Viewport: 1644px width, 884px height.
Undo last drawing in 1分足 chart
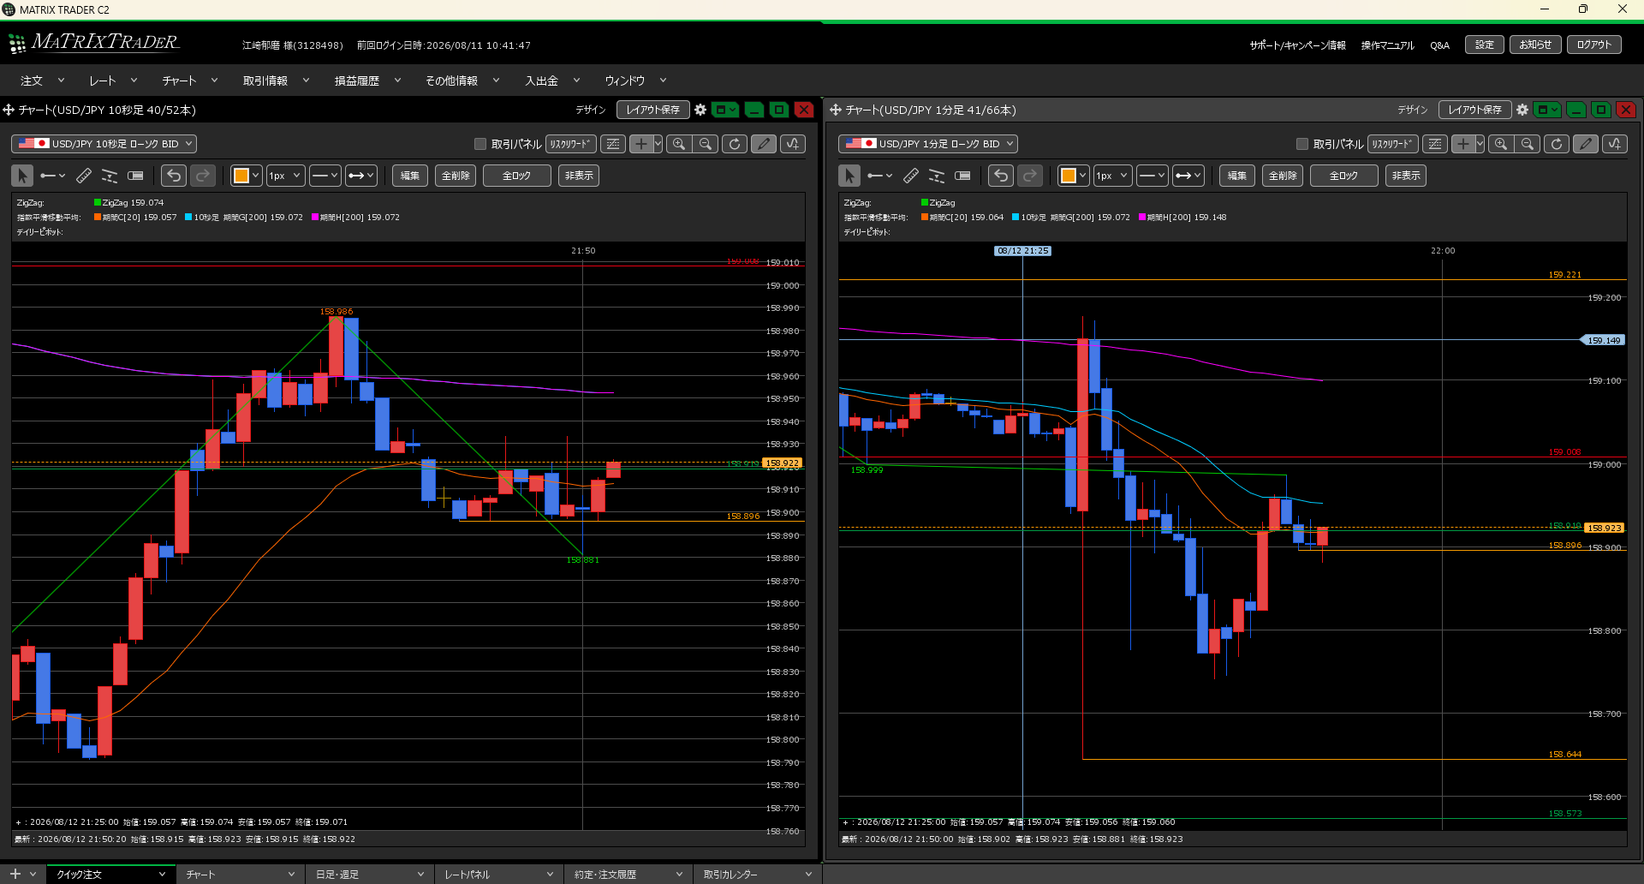(1001, 176)
